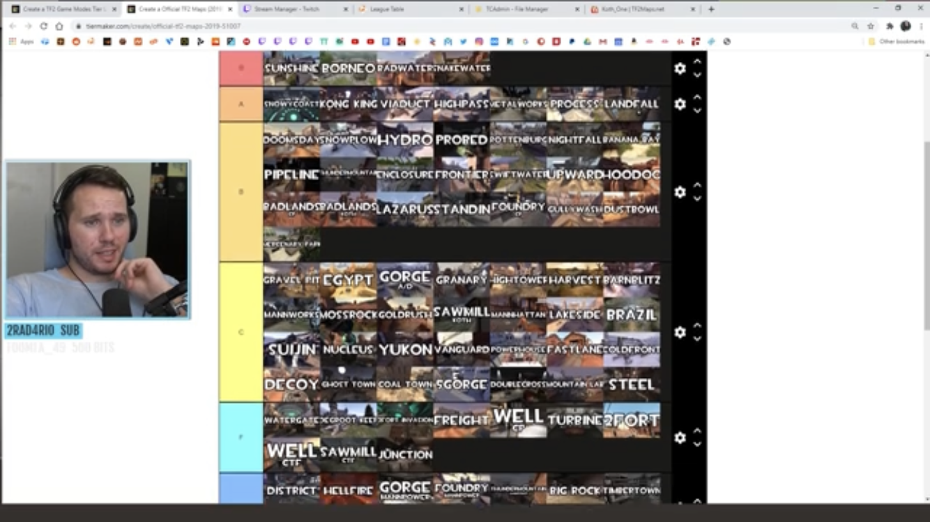Select the Pipeline map tile

291,174
